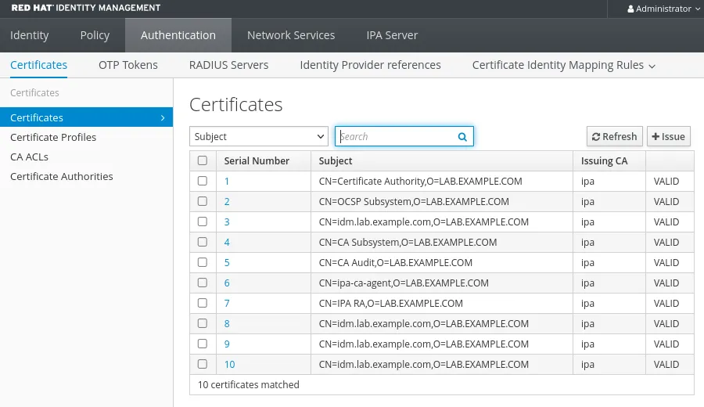This screenshot has height=407, width=704.
Task: Open the Subject search filter dropdown
Action: pos(259,136)
